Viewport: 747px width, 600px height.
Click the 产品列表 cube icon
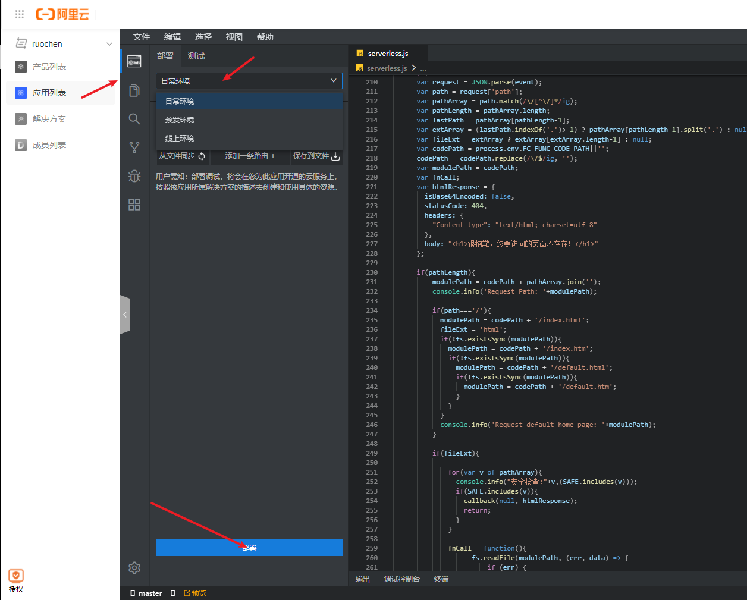21,67
